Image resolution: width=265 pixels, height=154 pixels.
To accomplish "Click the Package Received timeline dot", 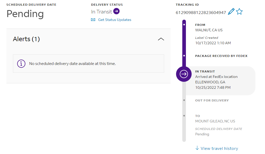I will 184,56.
